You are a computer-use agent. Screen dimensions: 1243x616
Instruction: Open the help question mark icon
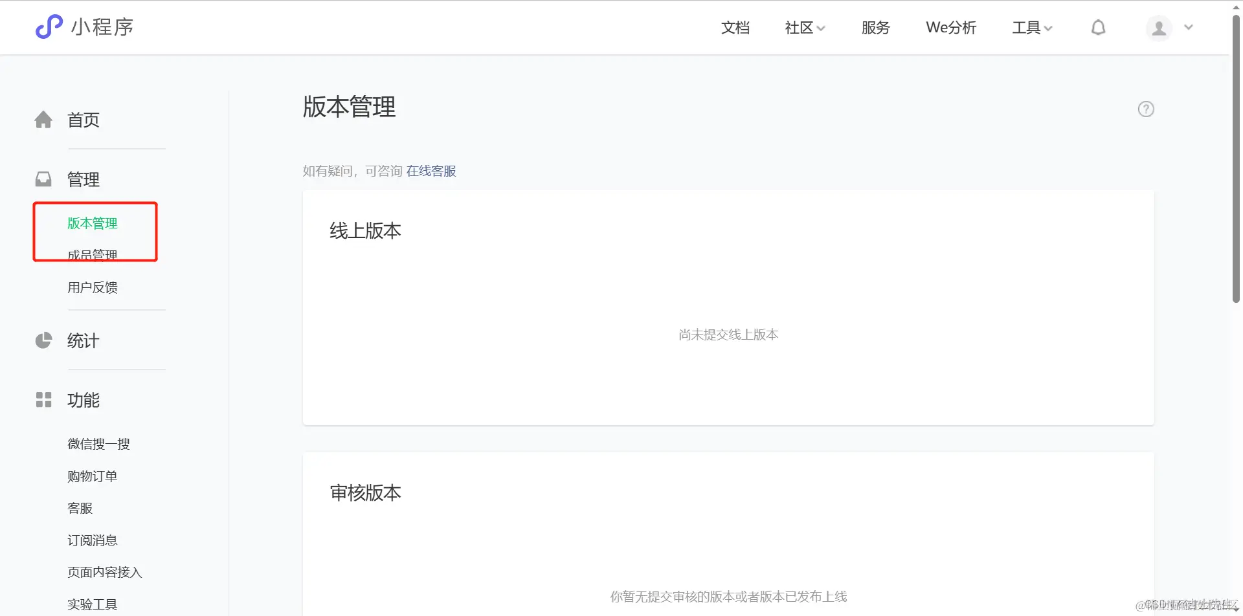coord(1146,109)
